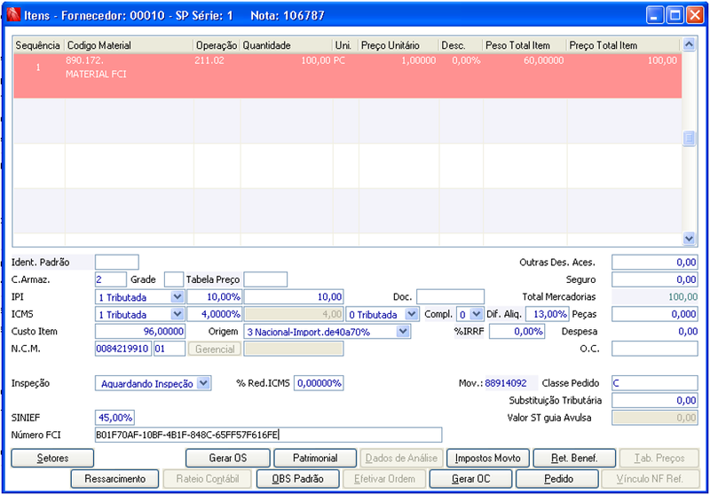The width and height of the screenshot is (710, 495).
Task: Click the items grid scrollbar thumb
Action: [689, 138]
